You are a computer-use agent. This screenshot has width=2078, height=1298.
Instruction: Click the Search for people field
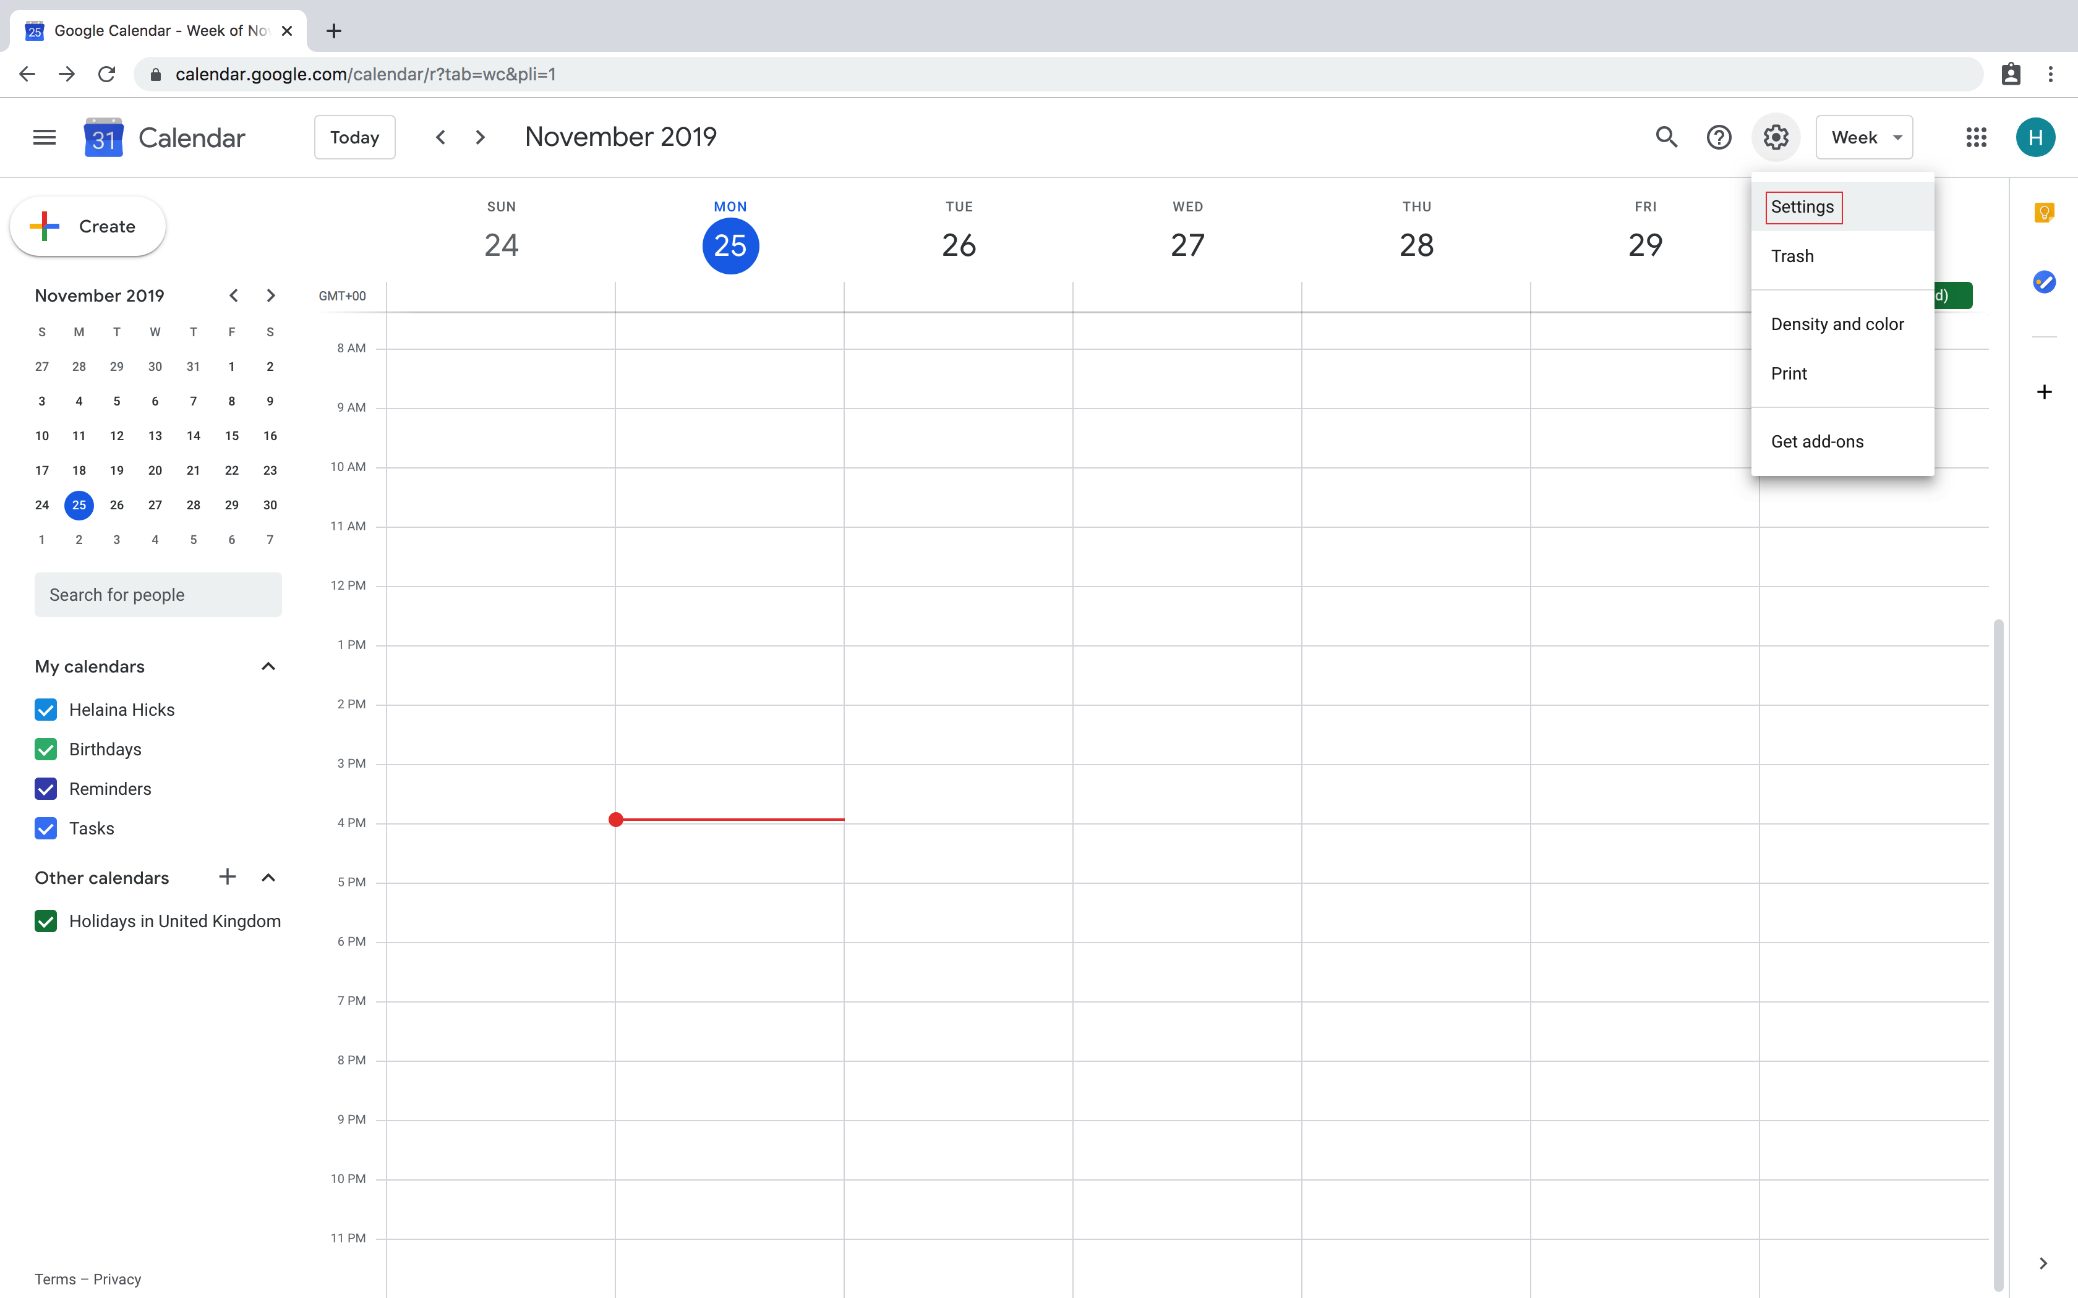pos(158,595)
